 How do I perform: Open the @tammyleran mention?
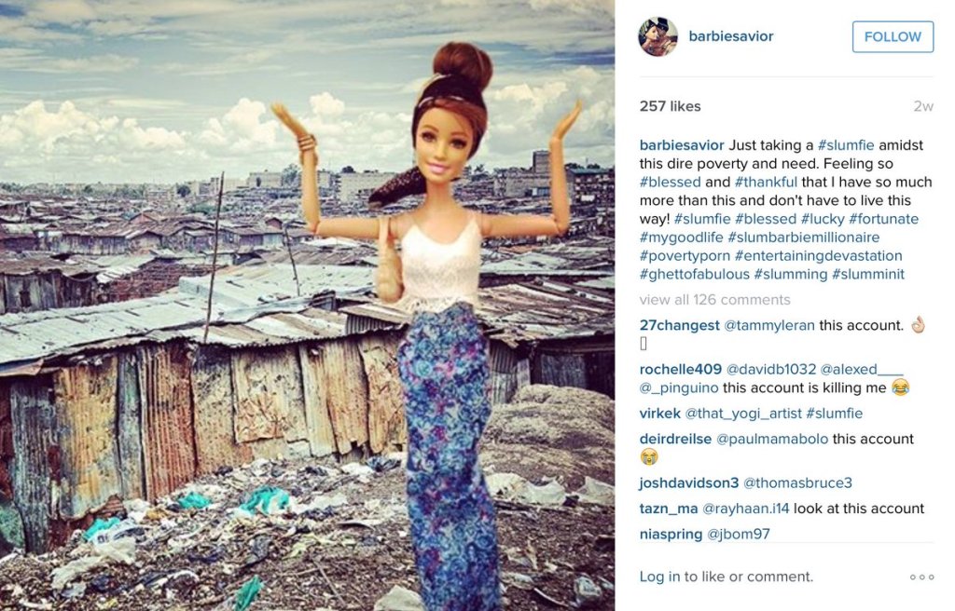(768, 326)
